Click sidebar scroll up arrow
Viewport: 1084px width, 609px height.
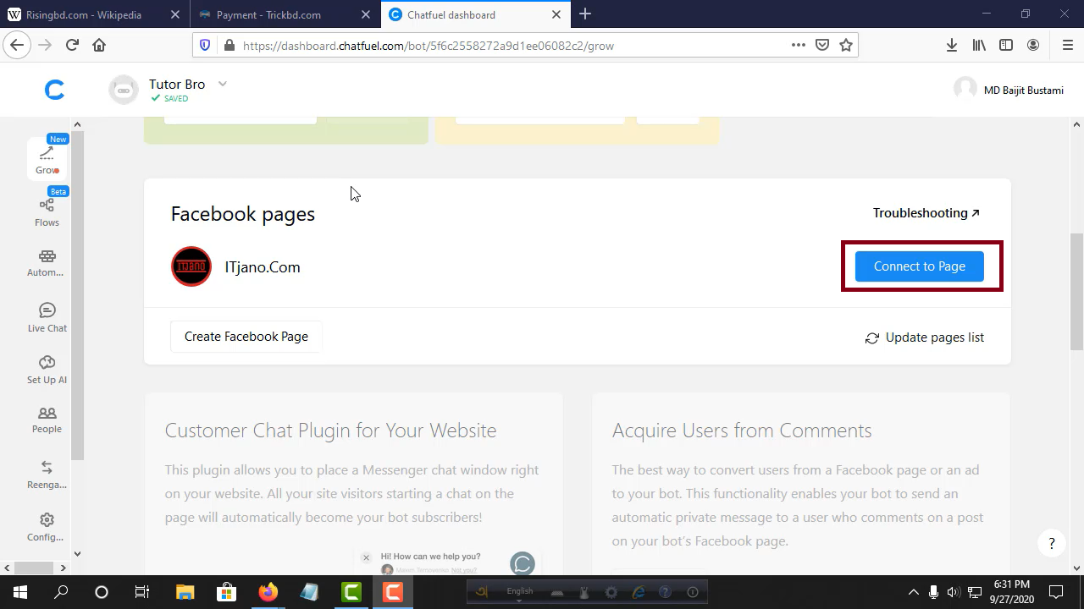[77, 124]
